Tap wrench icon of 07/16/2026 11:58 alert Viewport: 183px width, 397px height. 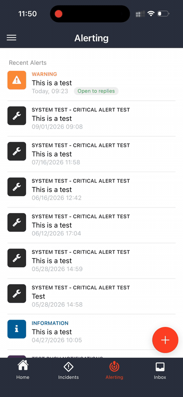point(17,151)
